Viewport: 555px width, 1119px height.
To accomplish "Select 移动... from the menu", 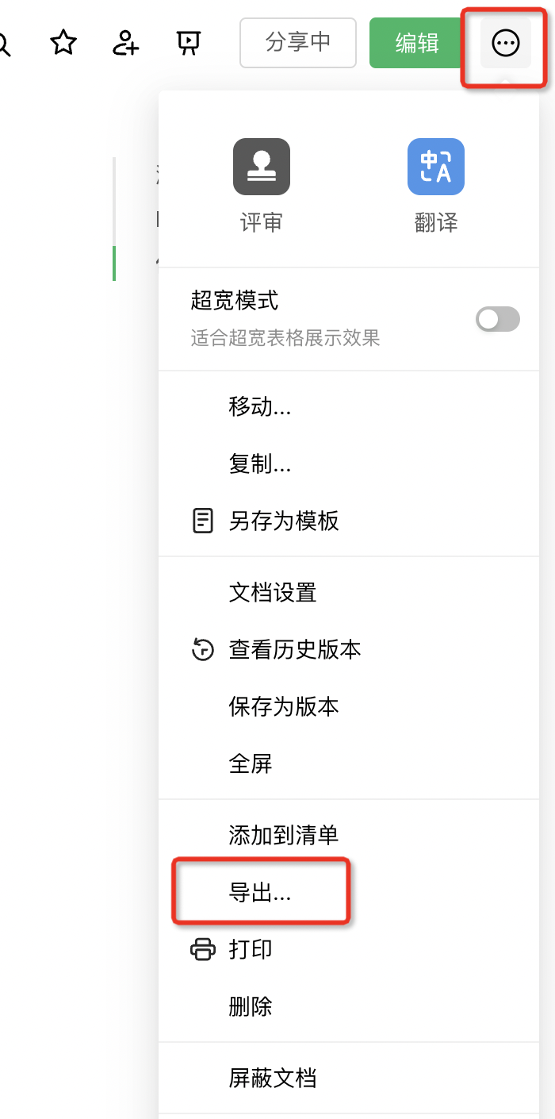I will click(260, 407).
